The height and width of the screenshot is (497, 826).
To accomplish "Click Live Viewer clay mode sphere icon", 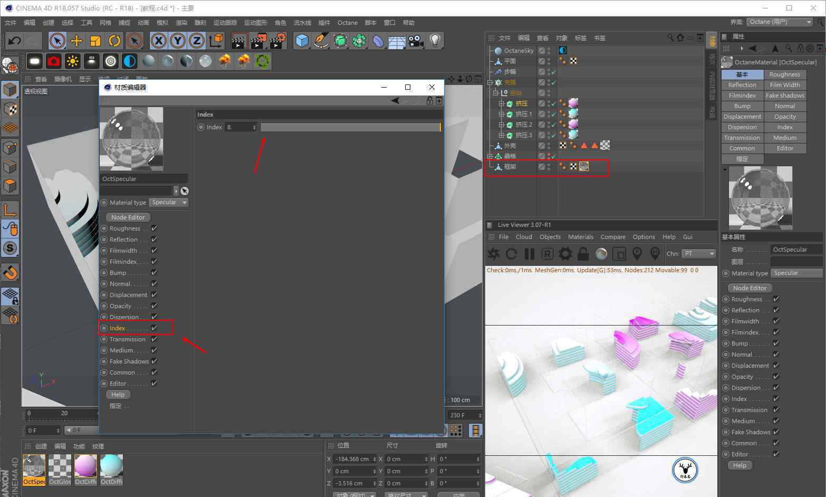I will [601, 254].
